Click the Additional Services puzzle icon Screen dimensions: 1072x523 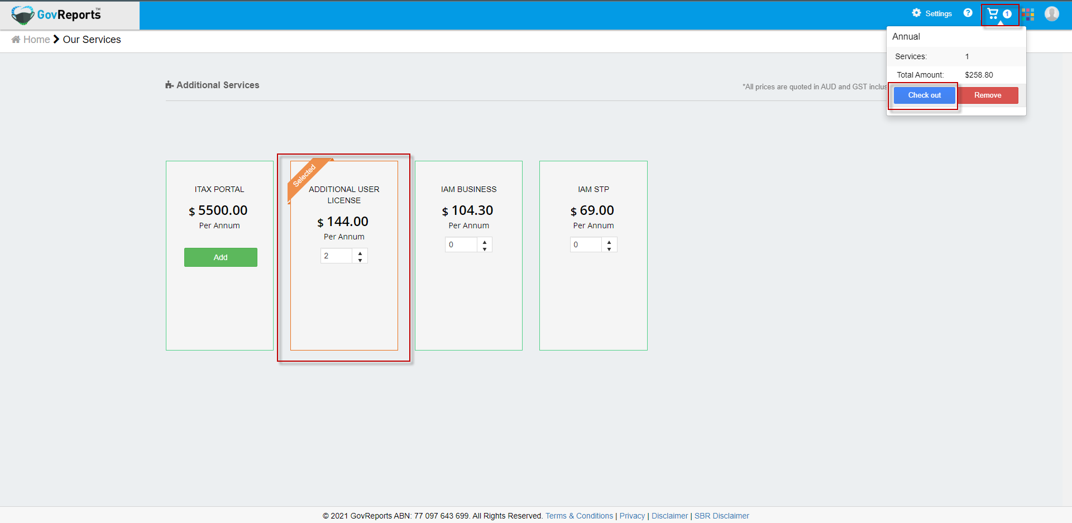169,85
